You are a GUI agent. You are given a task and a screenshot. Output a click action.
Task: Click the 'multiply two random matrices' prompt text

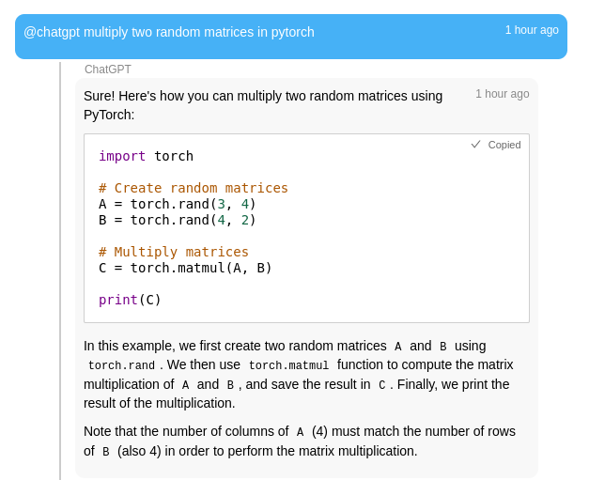(x=199, y=32)
